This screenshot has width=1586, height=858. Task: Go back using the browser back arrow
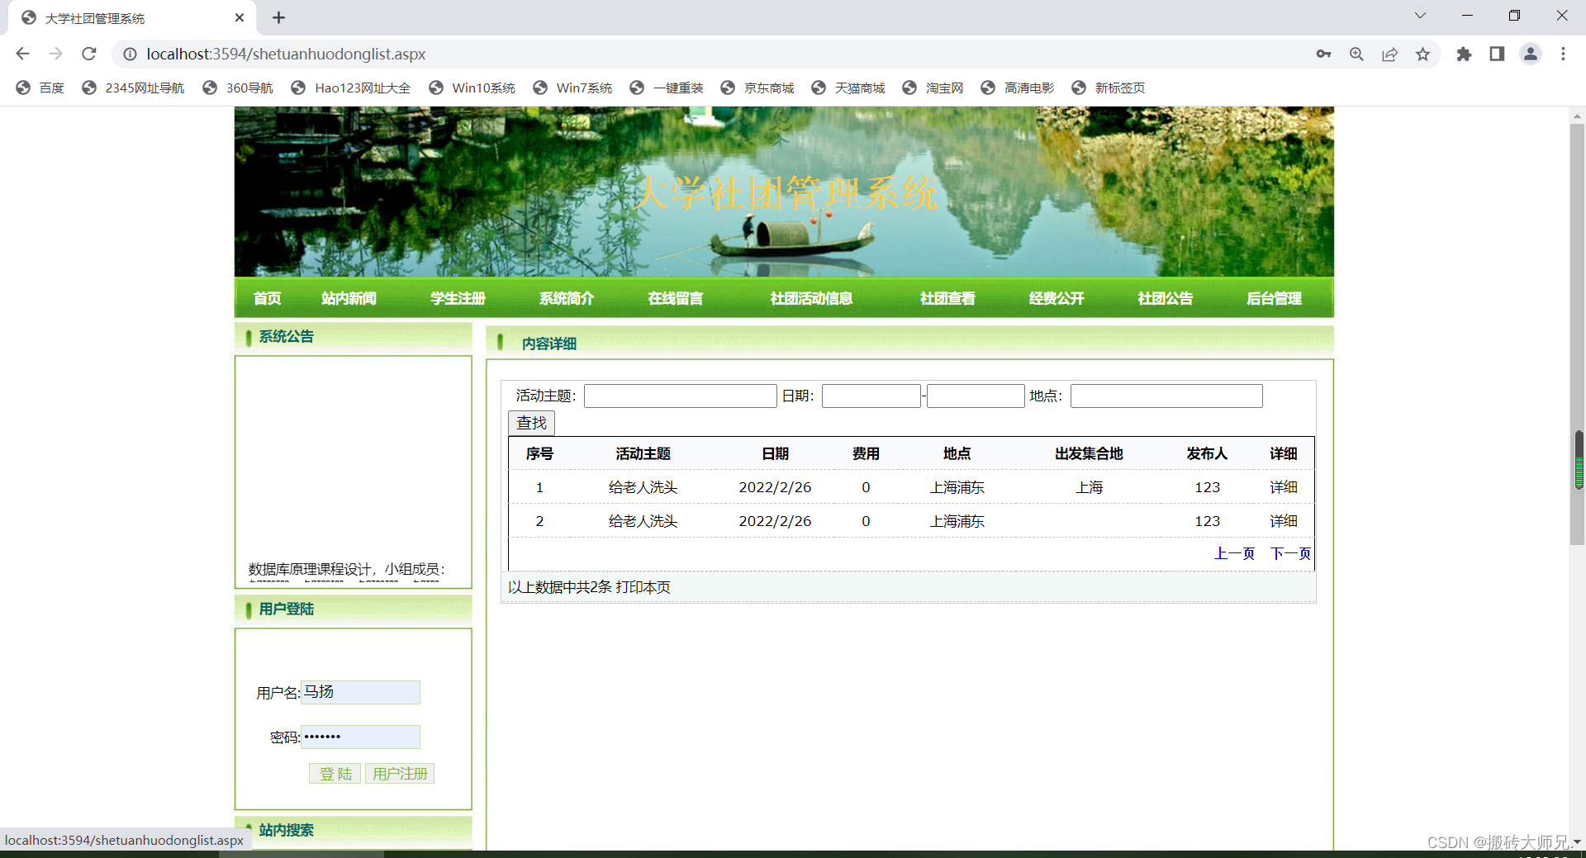tap(22, 54)
